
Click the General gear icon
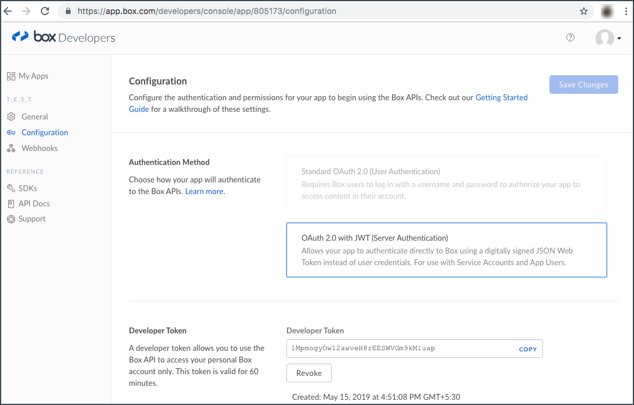click(11, 117)
